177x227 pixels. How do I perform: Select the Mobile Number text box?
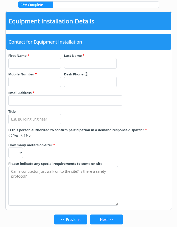pos(34,82)
